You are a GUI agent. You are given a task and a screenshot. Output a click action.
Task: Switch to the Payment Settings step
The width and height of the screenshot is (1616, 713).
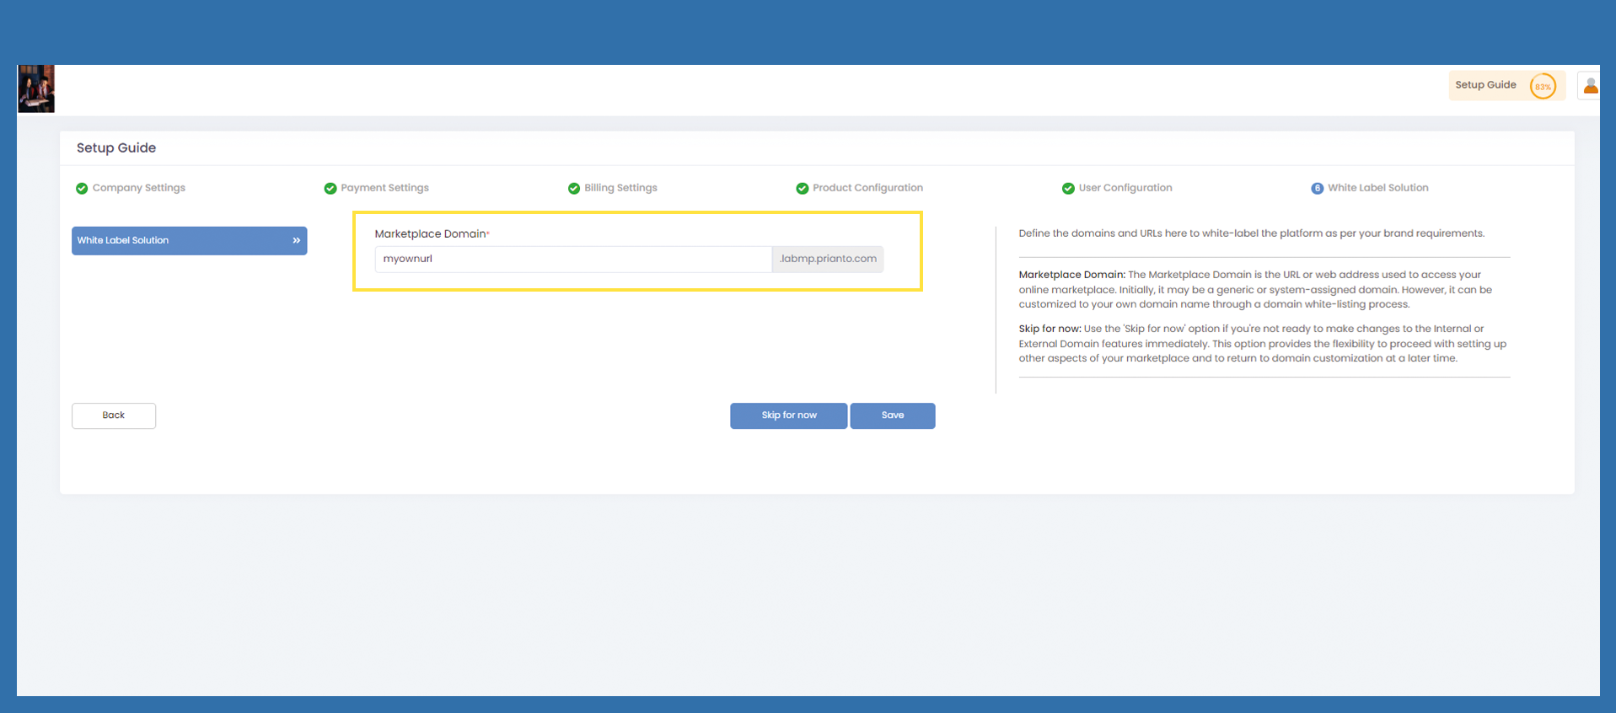pyautogui.click(x=384, y=188)
